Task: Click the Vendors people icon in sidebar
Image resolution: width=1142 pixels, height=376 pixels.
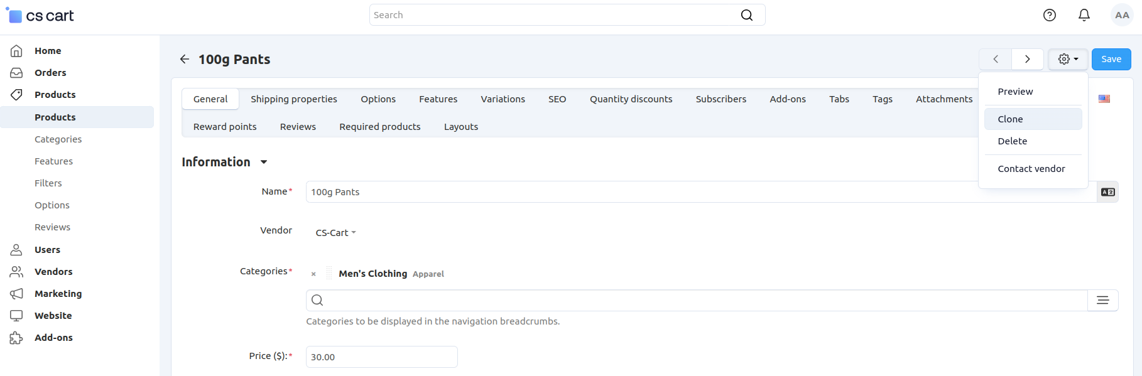Action: 16,272
